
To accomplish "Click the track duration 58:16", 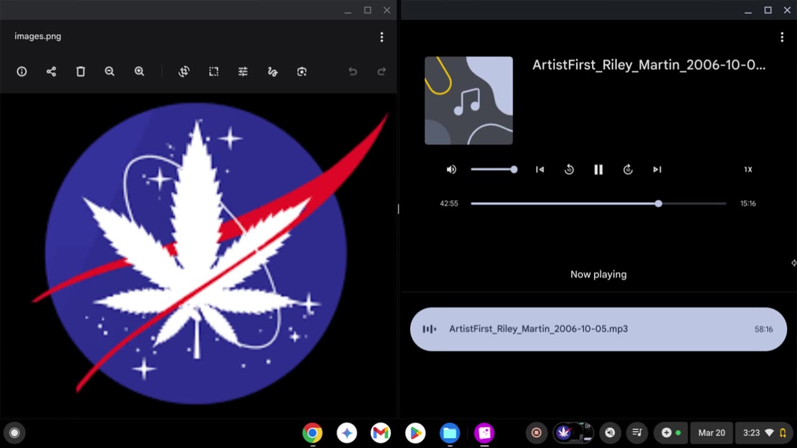I will (x=763, y=329).
